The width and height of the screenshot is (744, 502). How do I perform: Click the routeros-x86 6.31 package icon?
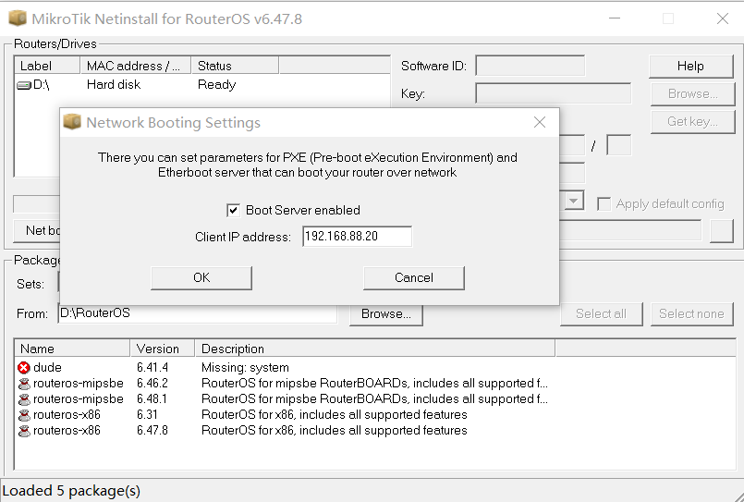(24, 415)
